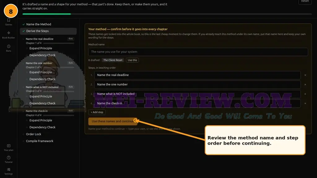This screenshot has height=178, width=317.
Task: Click the Reset button
Action: coord(305,2)
